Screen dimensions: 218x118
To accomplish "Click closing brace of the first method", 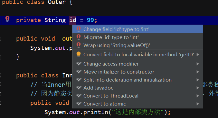I will [18, 57].
